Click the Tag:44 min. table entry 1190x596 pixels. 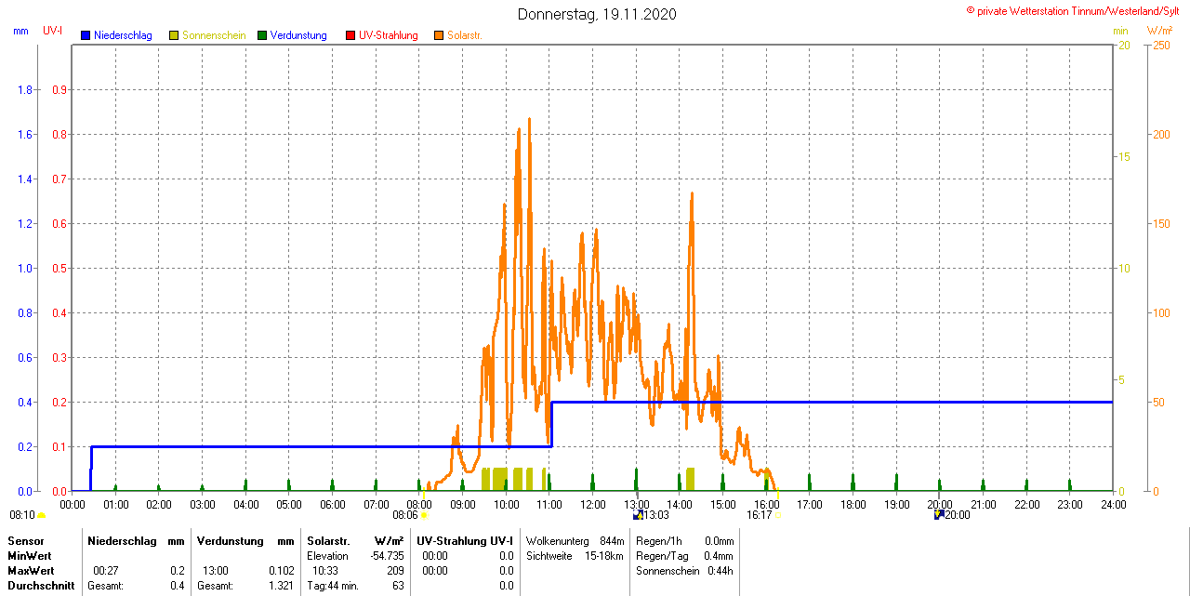pos(333,586)
